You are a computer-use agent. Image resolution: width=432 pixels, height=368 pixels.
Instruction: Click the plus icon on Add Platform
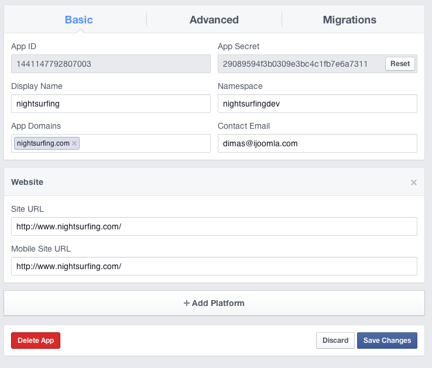click(x=187, y=303)
